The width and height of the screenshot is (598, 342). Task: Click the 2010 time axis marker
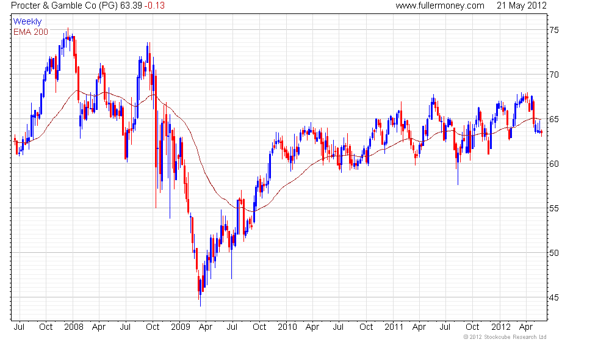(x=286, y=327)
